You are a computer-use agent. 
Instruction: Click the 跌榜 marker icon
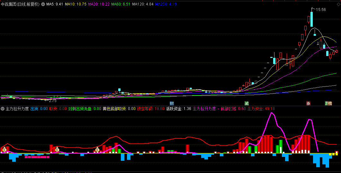328,103
